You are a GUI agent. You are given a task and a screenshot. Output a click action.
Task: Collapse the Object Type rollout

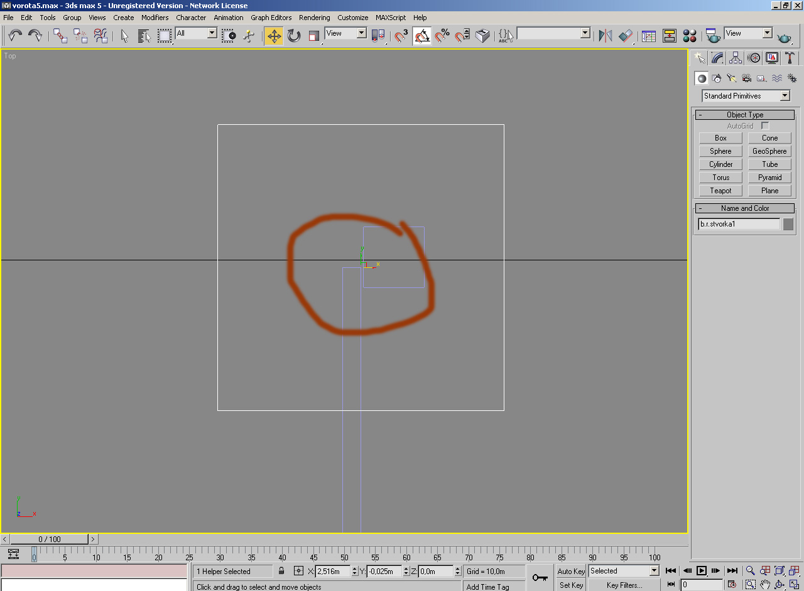[745, 115]
